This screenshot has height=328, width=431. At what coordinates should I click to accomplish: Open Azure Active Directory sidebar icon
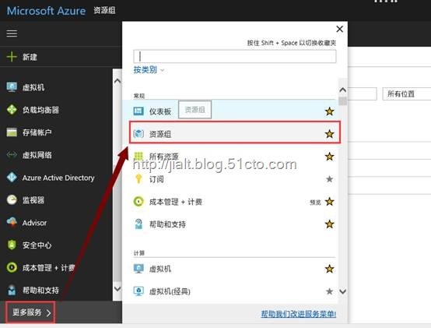click(12, 177)
